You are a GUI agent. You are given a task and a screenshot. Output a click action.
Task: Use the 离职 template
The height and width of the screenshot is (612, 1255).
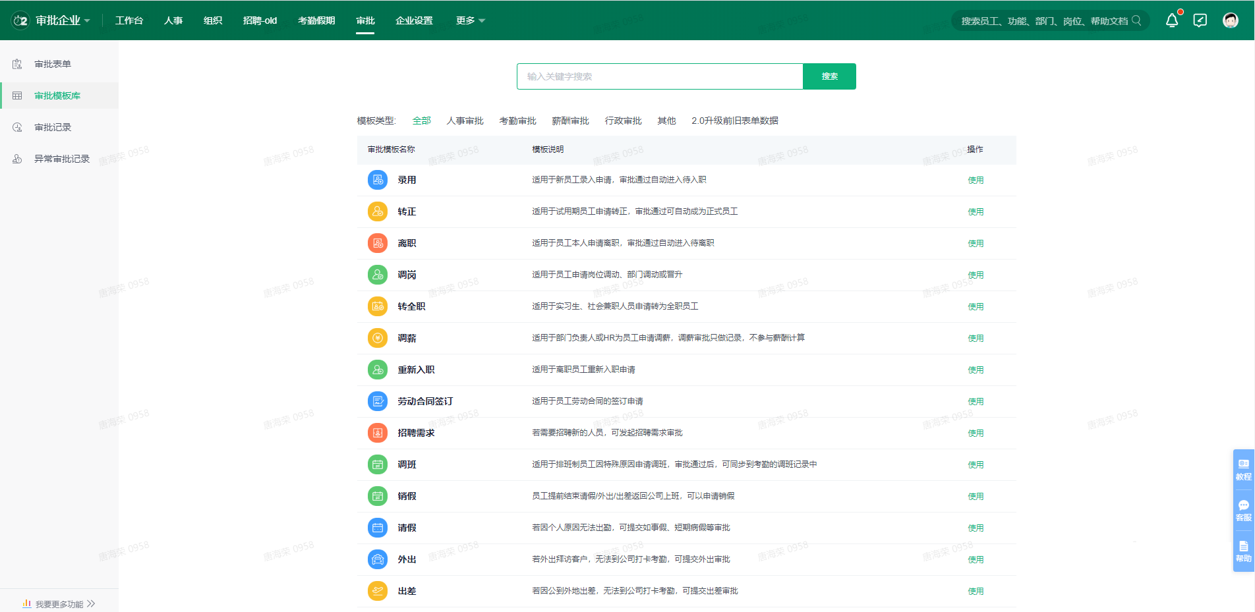[976, 243]
